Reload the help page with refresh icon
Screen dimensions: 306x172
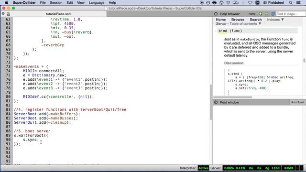pyautogui.click(x=273, y=14)
